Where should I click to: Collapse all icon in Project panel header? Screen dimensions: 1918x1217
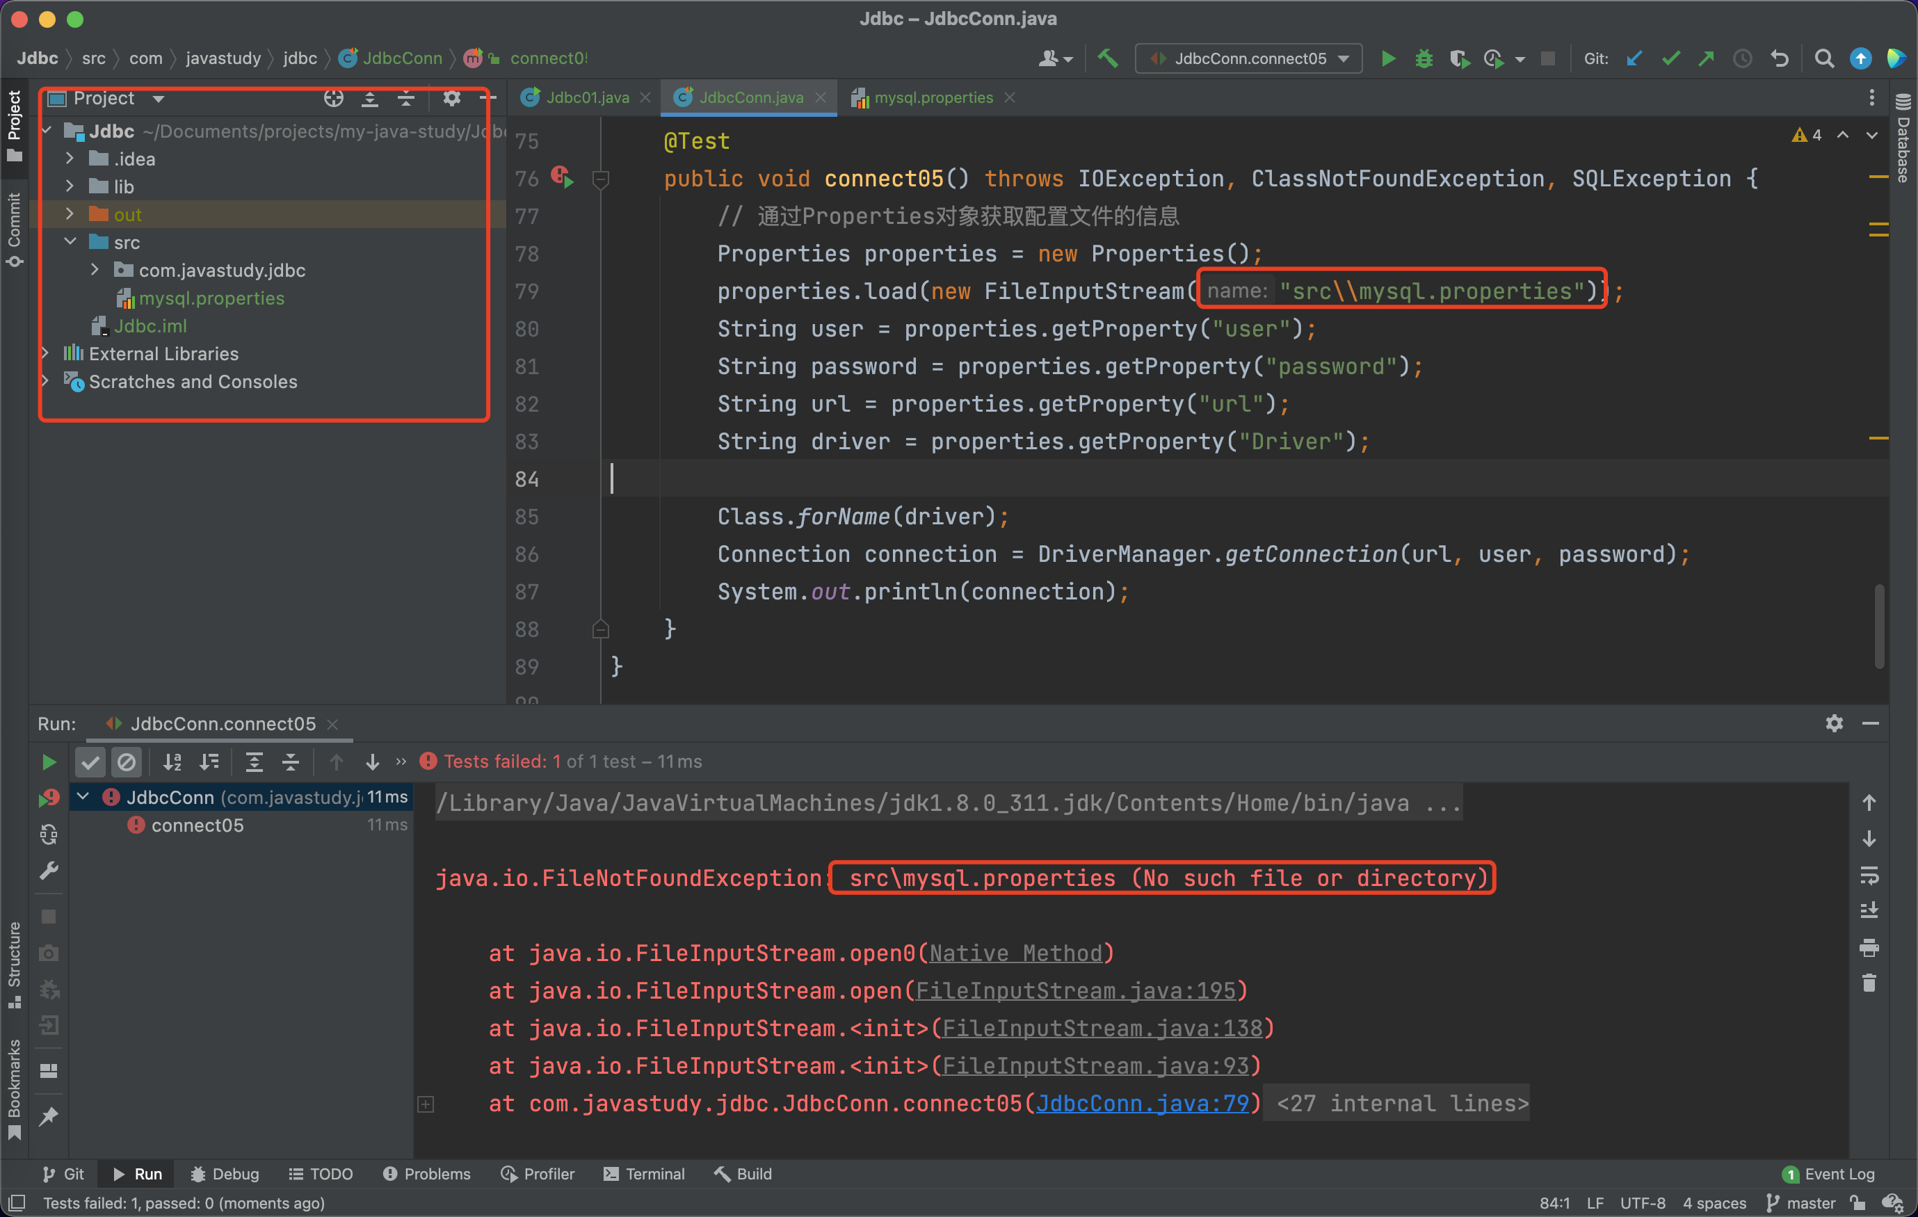(x=405, y=98)
